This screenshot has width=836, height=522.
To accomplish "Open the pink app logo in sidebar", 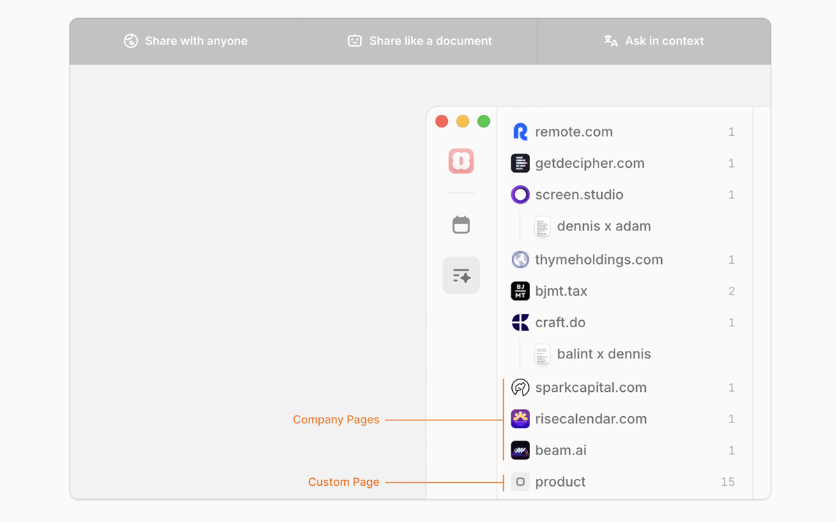I will [461, 161].
